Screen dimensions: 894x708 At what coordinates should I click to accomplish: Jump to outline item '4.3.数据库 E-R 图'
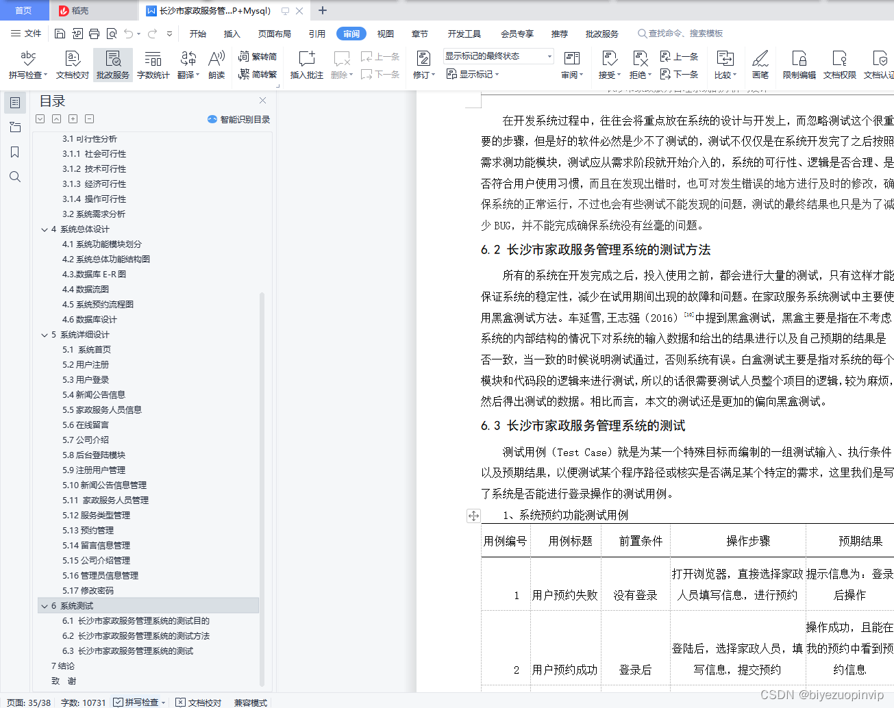pyautogui.click(x=94, y=275)
